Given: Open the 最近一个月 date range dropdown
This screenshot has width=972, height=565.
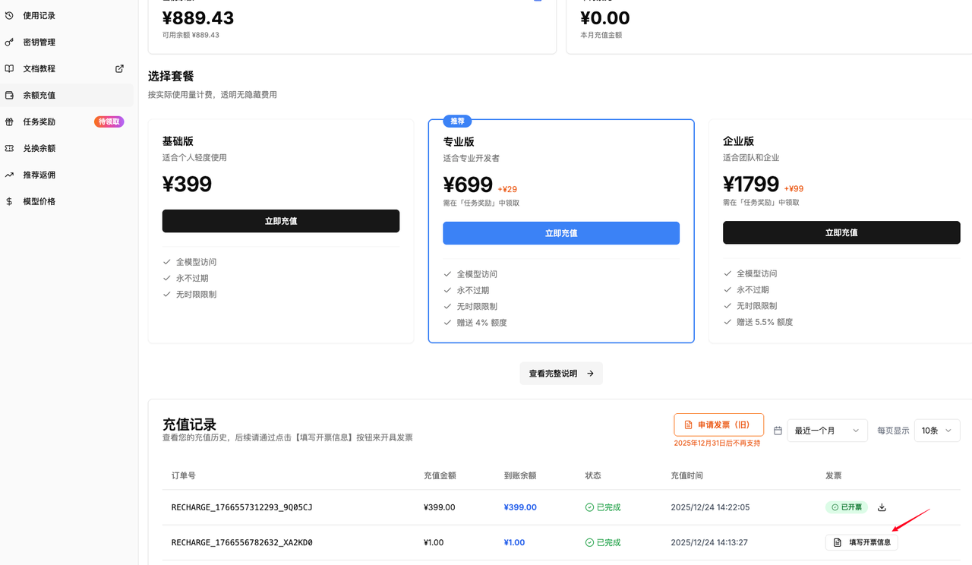Looking at the screenshot, I should [827, 431].
